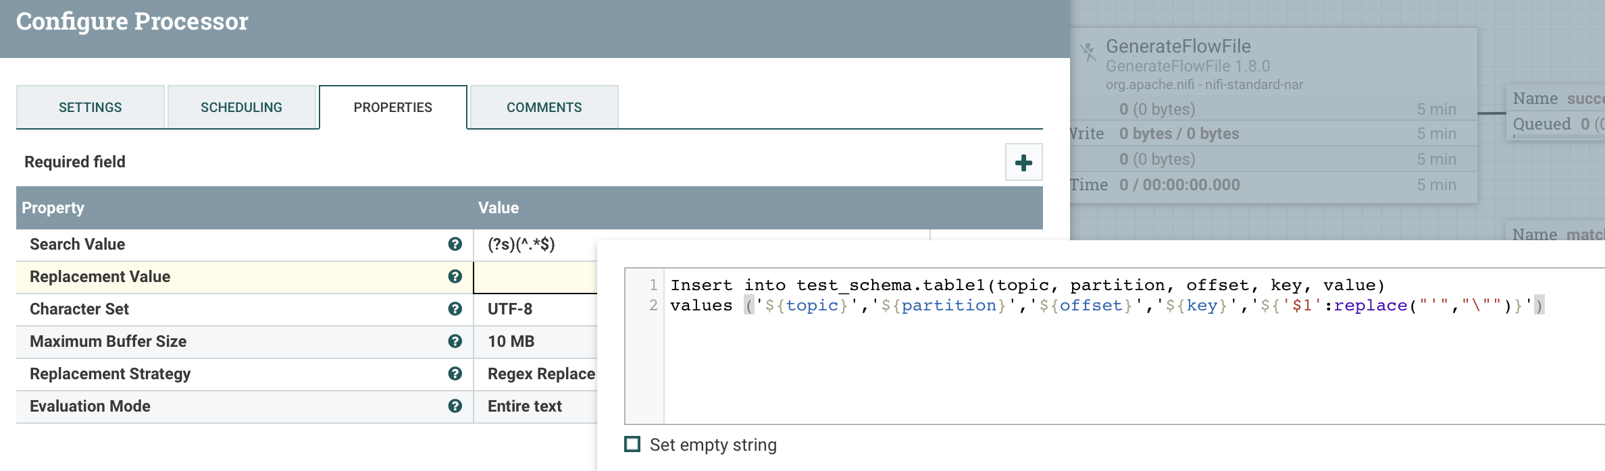Click help icon for Replacement Value
The height and width of the screenshot is (471, 1605).
[455, 277]
